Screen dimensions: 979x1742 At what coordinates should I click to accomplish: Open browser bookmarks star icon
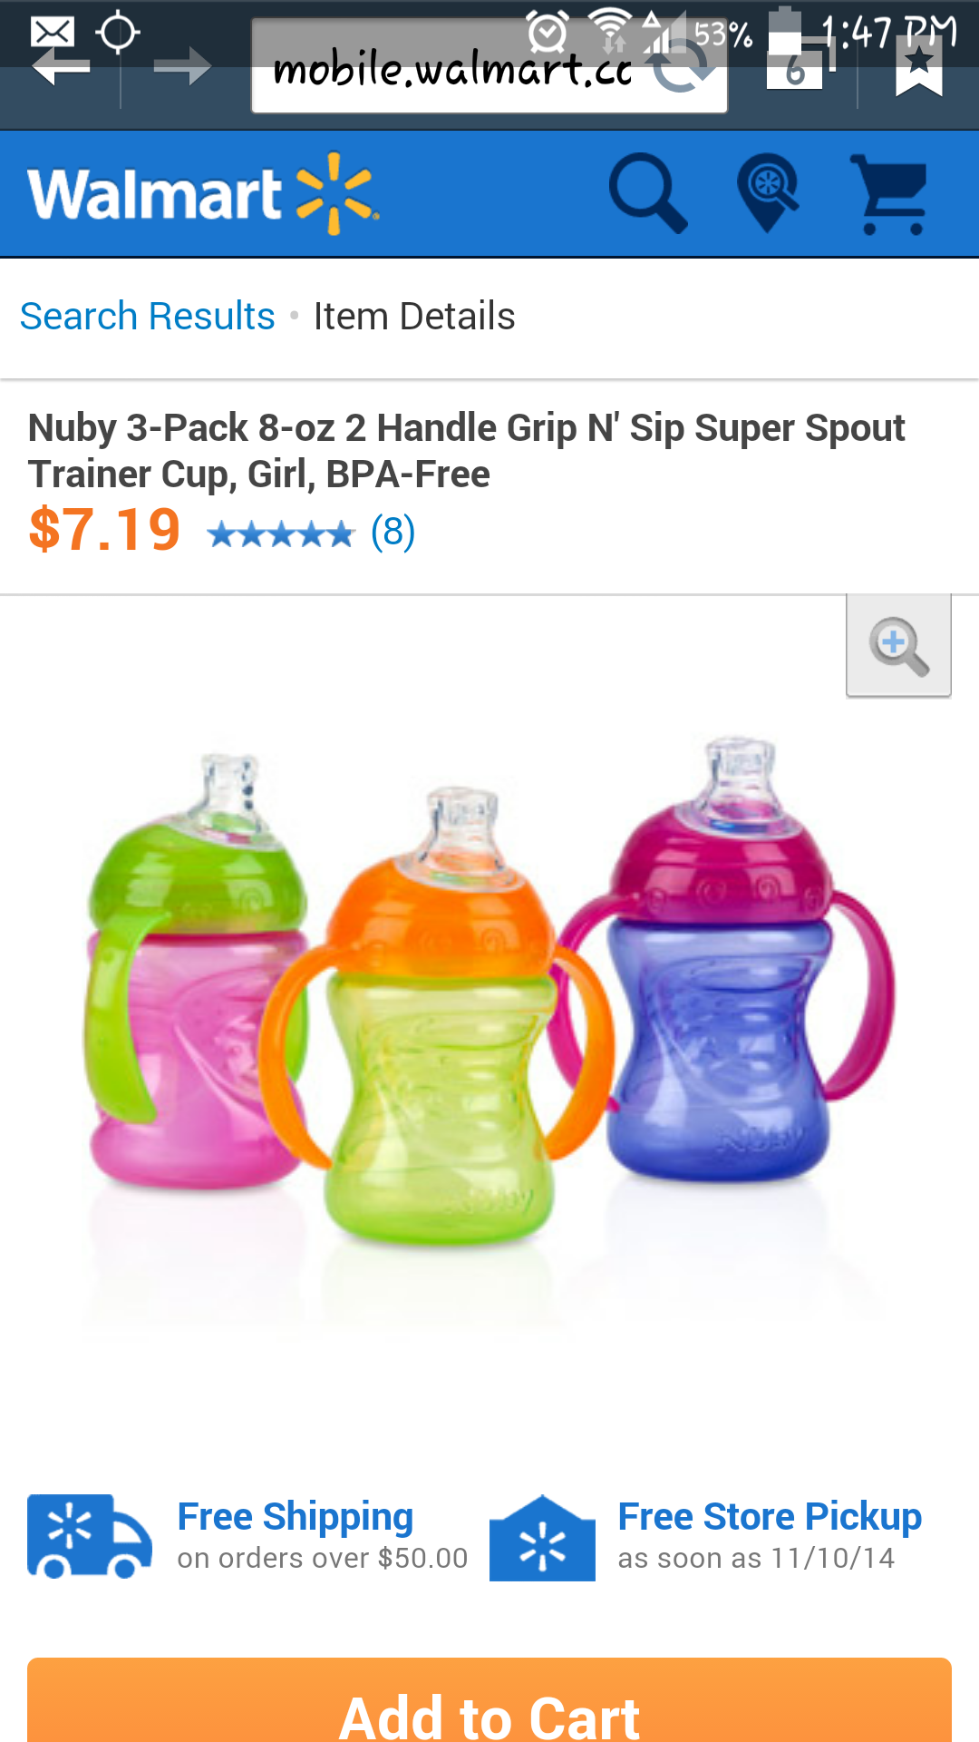tap(919, 65)
